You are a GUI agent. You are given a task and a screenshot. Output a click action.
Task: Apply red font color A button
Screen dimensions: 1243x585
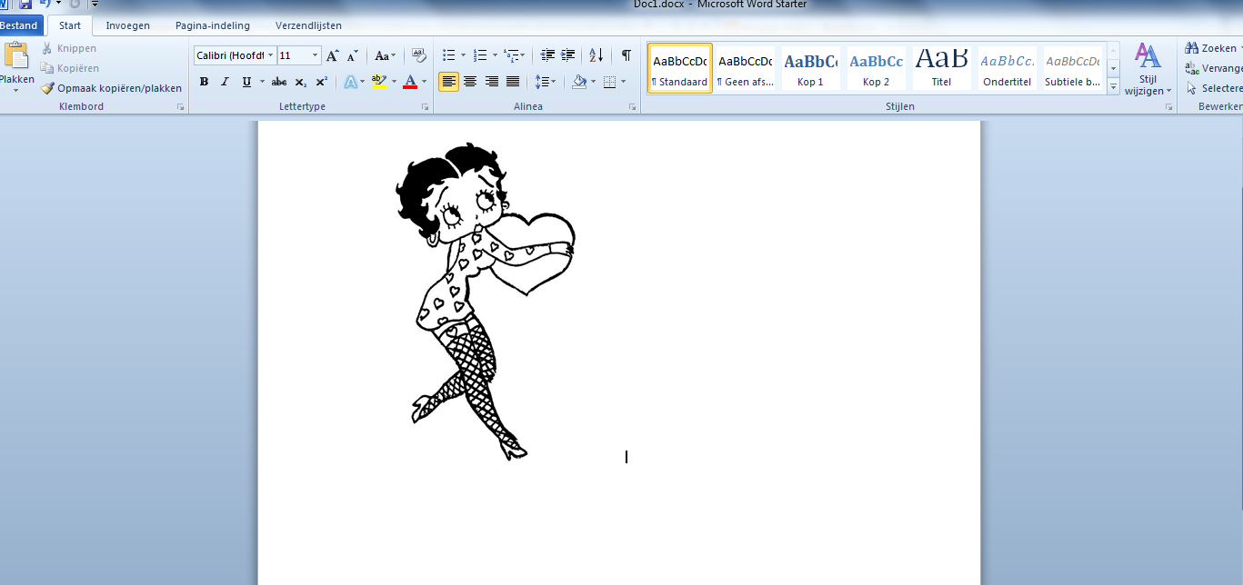tap(410, 82)
